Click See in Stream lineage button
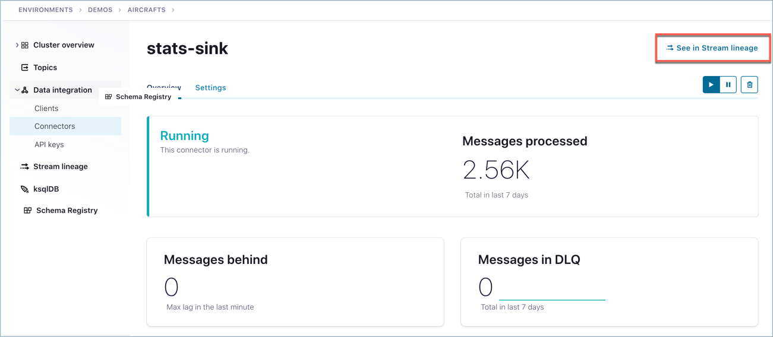Viewport: 773px width, 337px height. 712,48
